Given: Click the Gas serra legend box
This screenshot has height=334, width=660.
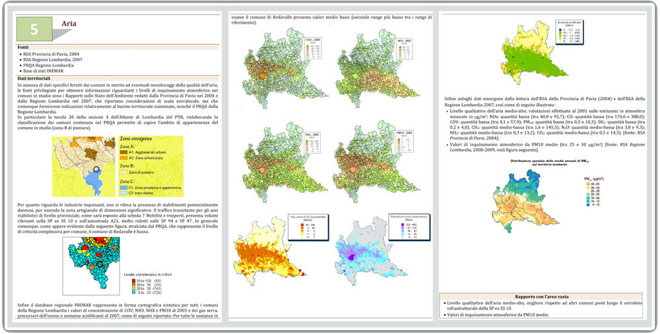Looking at the screenshot, I should [x=309, y=227].
